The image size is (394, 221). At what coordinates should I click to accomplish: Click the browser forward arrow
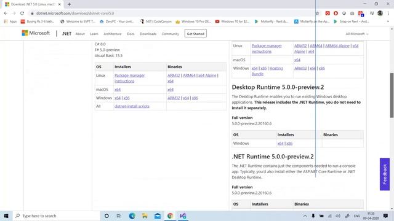(x=14, y=14)
